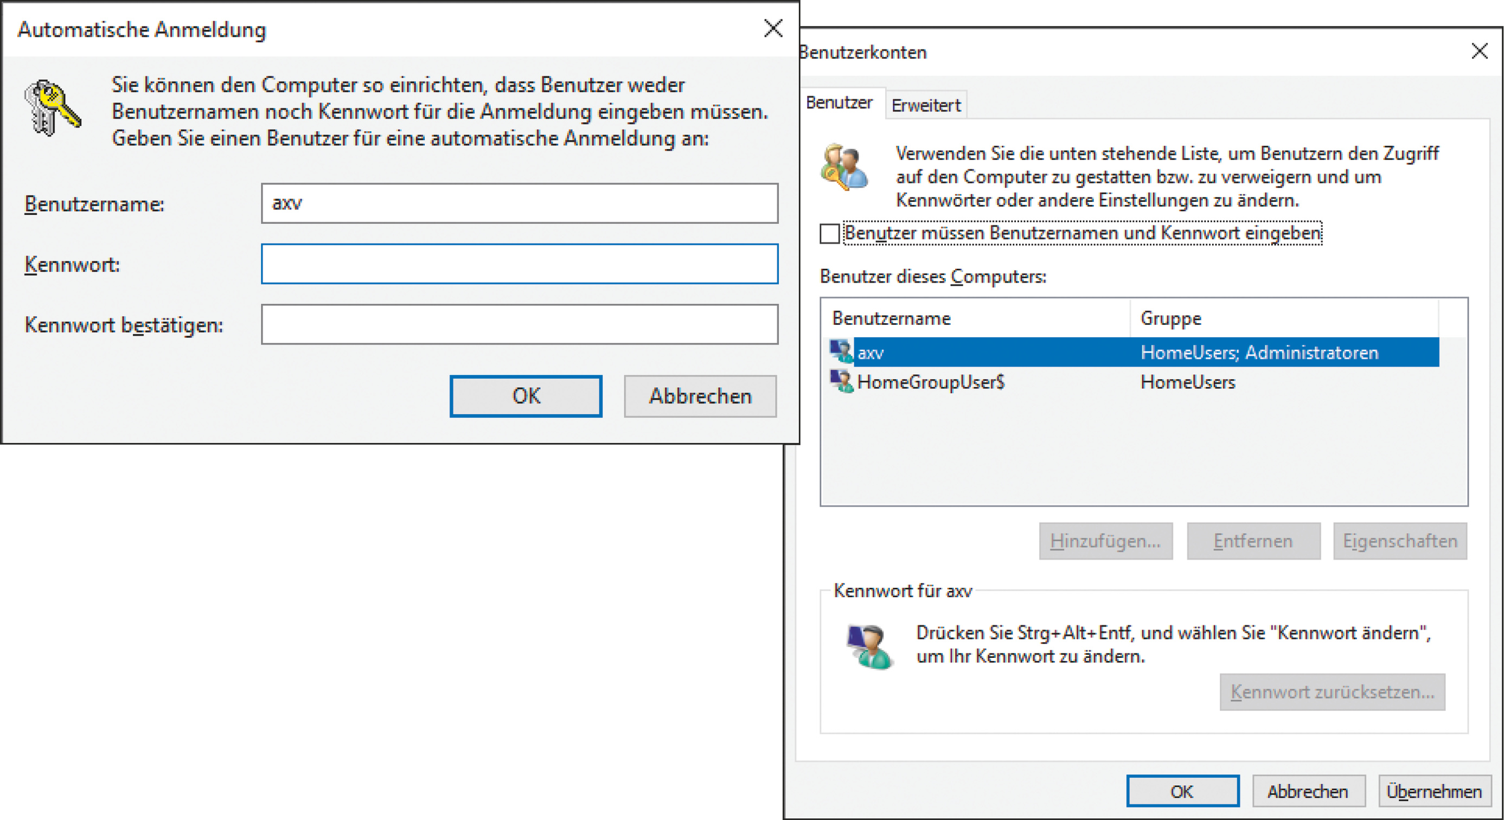
Task: Select HomeGroupUser$ in the user list
Action: click(931, 382)
